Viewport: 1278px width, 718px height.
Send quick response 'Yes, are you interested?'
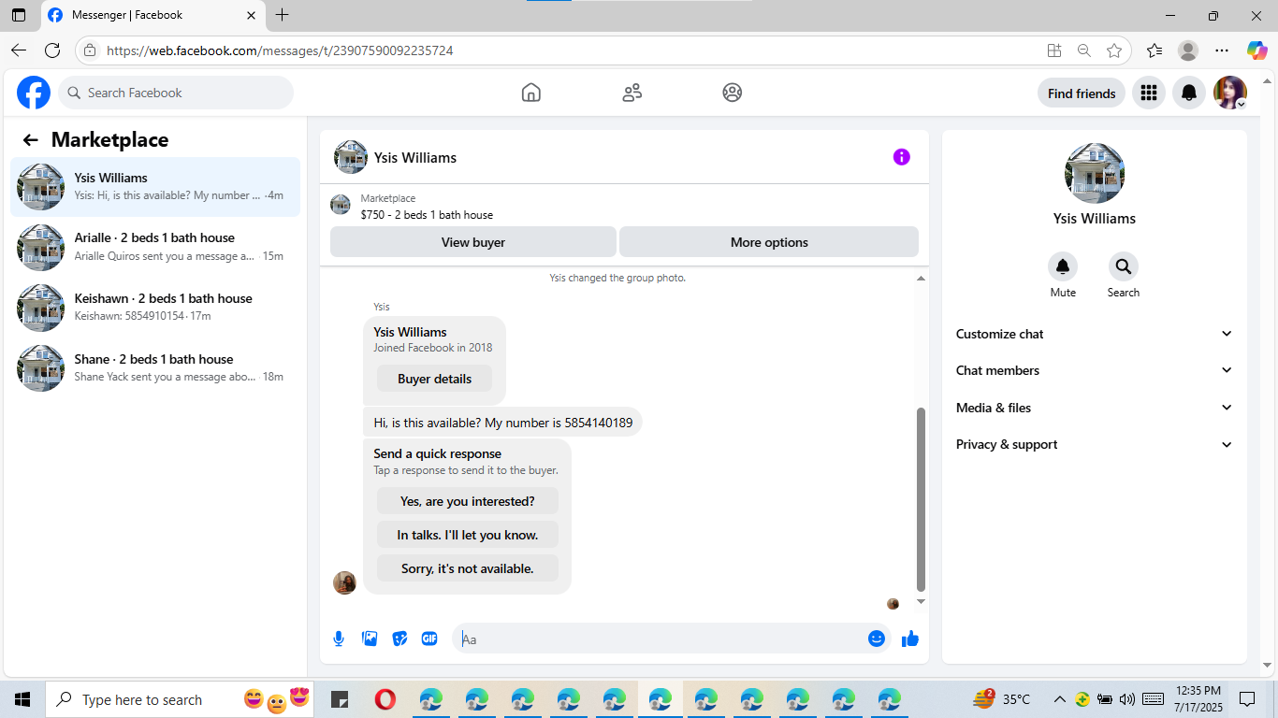[x=468, y=501]
